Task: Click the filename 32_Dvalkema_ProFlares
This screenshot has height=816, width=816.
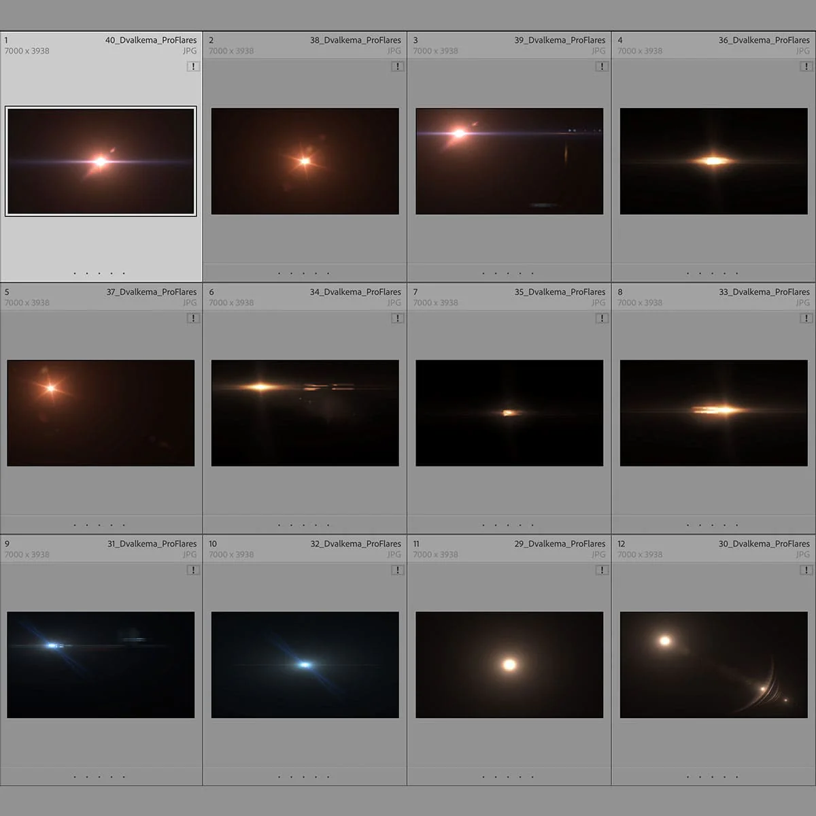Action: (356, 543)
